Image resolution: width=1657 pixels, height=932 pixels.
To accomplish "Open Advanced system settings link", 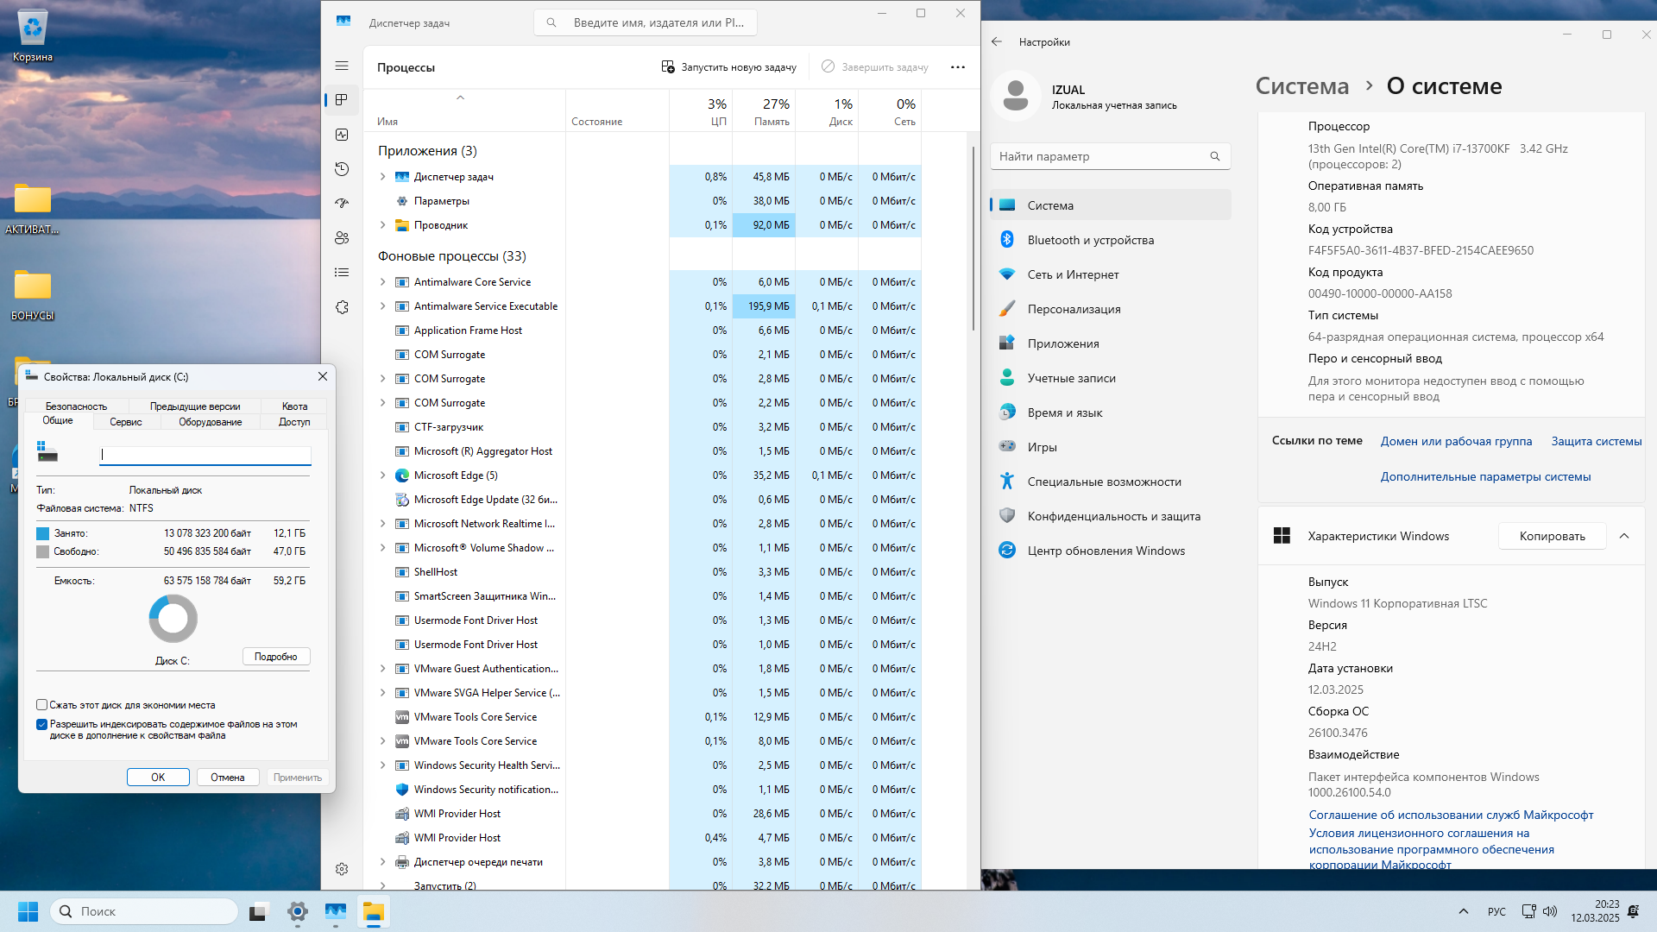I will point(1484,476).
